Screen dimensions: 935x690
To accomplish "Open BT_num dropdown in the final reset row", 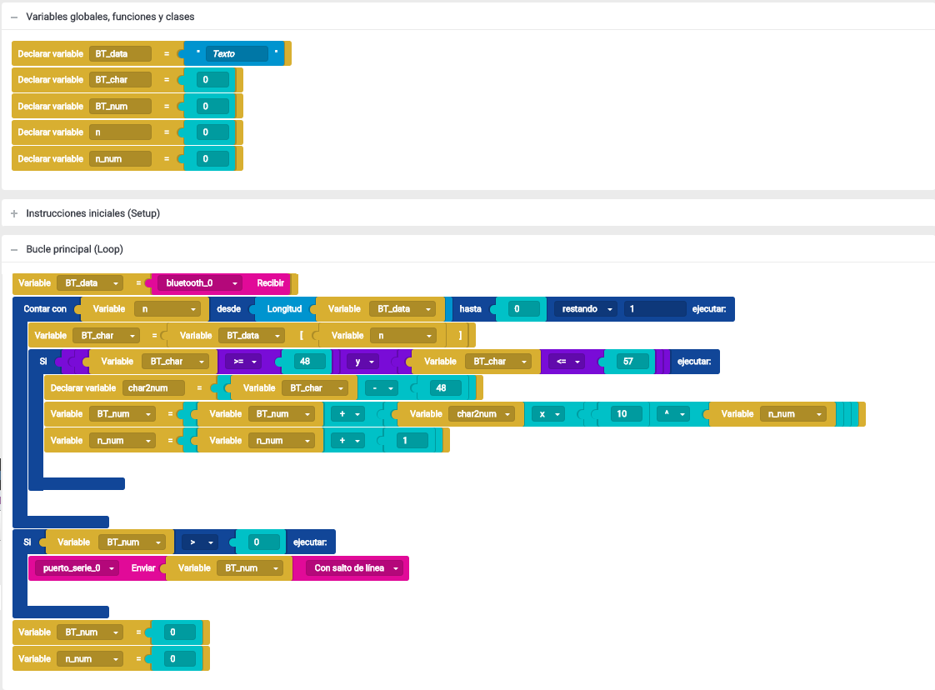I will (89, 632).
